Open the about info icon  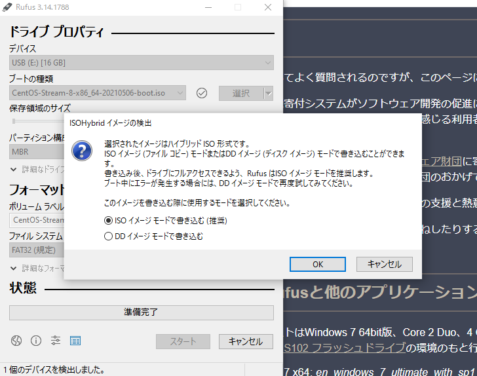[36, 341]
